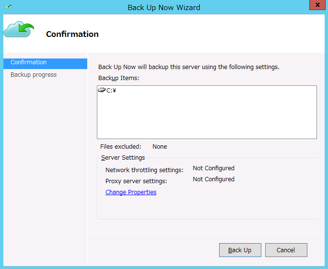Viewport: 328px width, 269px height.
Task: Select the Backup progress step
Action: pos(34,75)
